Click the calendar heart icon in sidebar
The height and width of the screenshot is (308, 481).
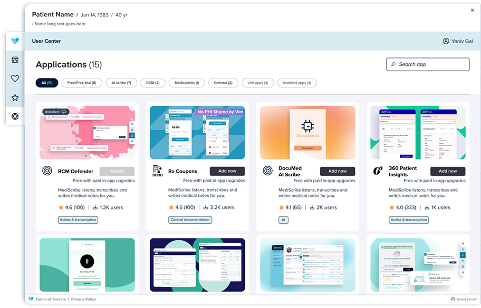pos(15,60)
